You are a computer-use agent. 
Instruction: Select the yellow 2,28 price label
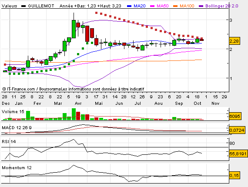(235, 41)
